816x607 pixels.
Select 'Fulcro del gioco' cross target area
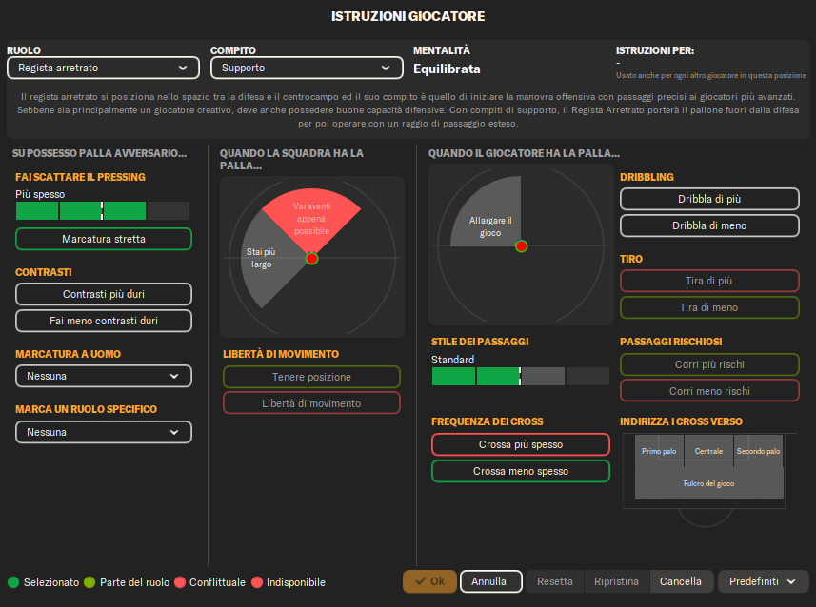(708, 483)
